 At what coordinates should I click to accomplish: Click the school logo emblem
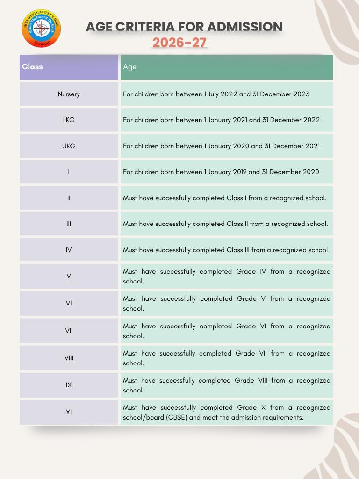tap(41, 29)
